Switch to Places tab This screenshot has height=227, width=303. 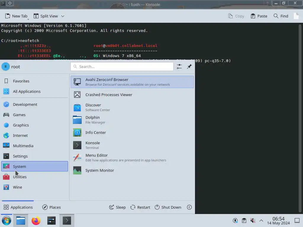click(51, 207)
